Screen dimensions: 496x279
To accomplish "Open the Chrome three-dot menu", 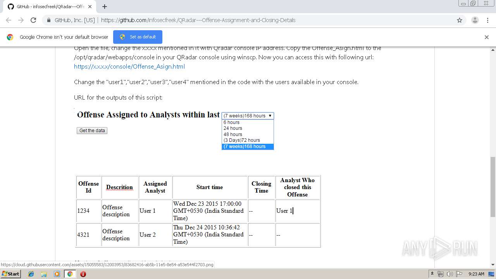I will pyautogui.click(x=487, y=20).
